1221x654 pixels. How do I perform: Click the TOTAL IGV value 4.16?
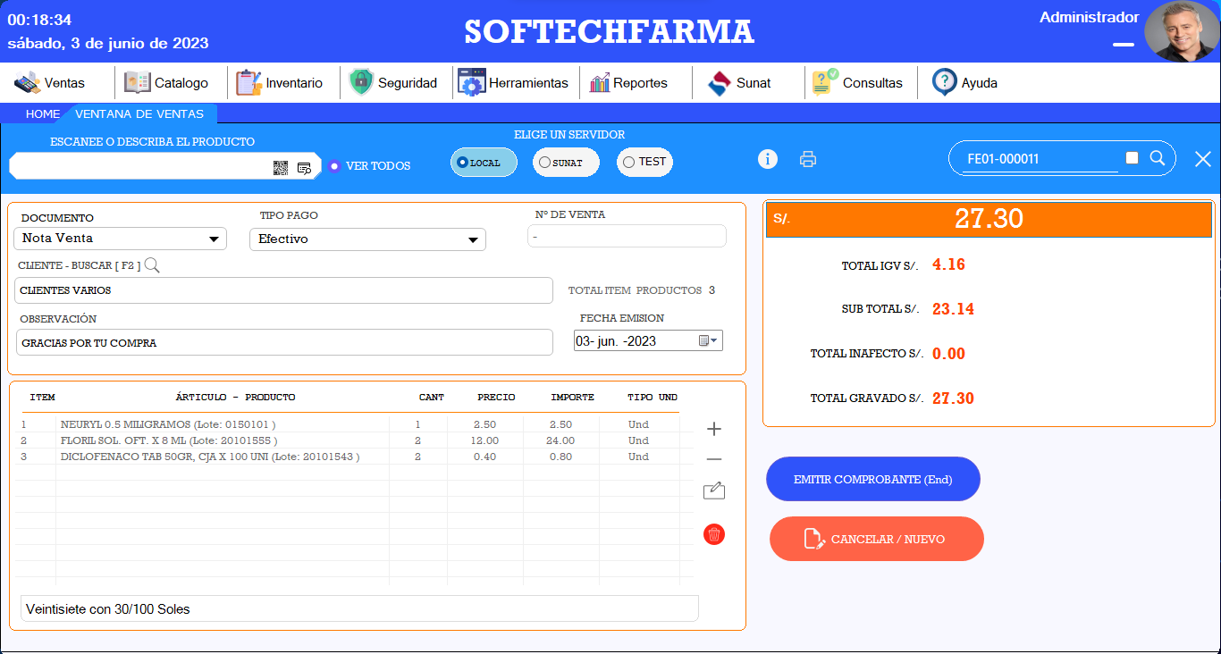[x=948, y=264]
